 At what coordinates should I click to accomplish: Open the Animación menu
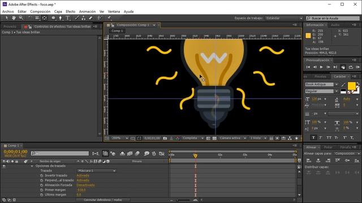87,11
